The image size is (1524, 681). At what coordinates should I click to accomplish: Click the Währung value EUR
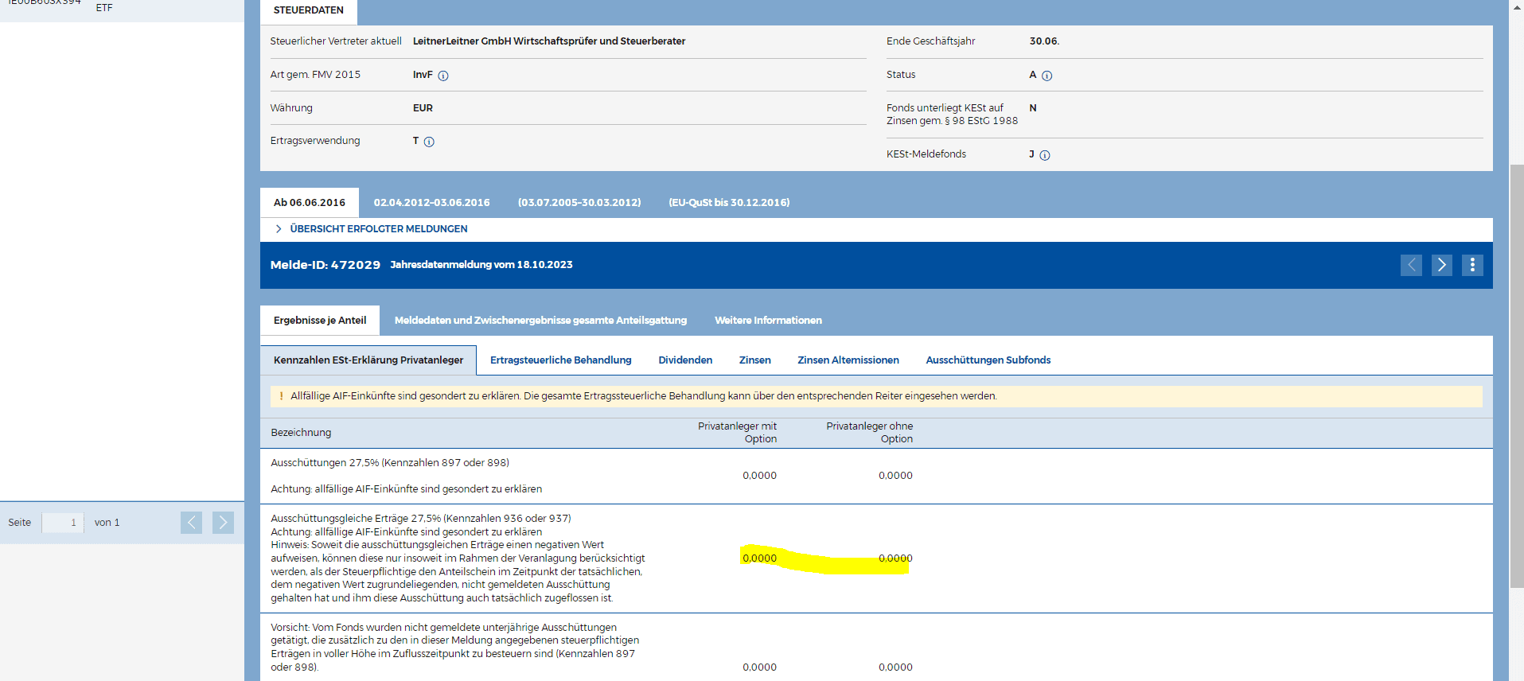point(423,108)
